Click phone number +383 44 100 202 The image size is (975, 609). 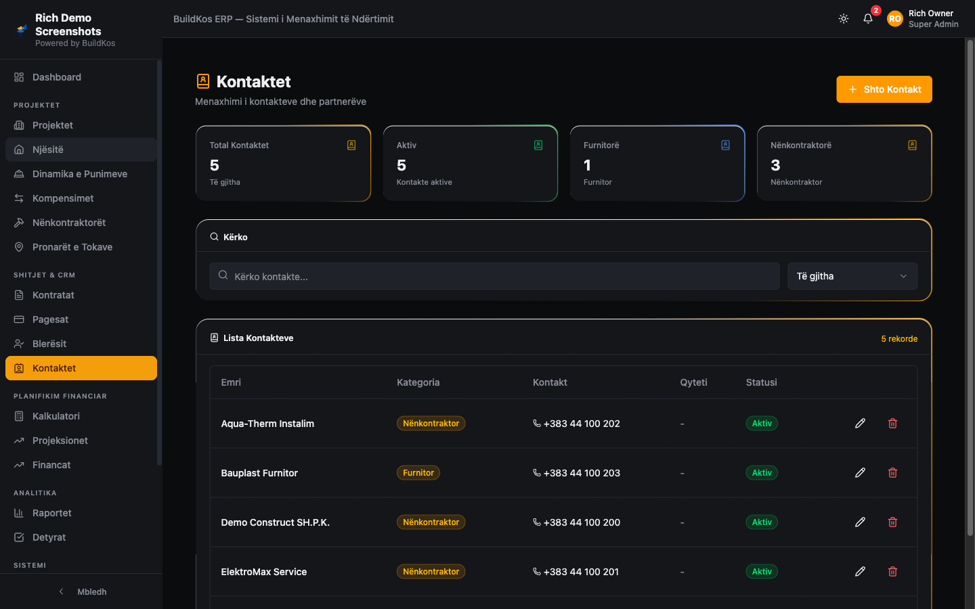coord(582,424)
